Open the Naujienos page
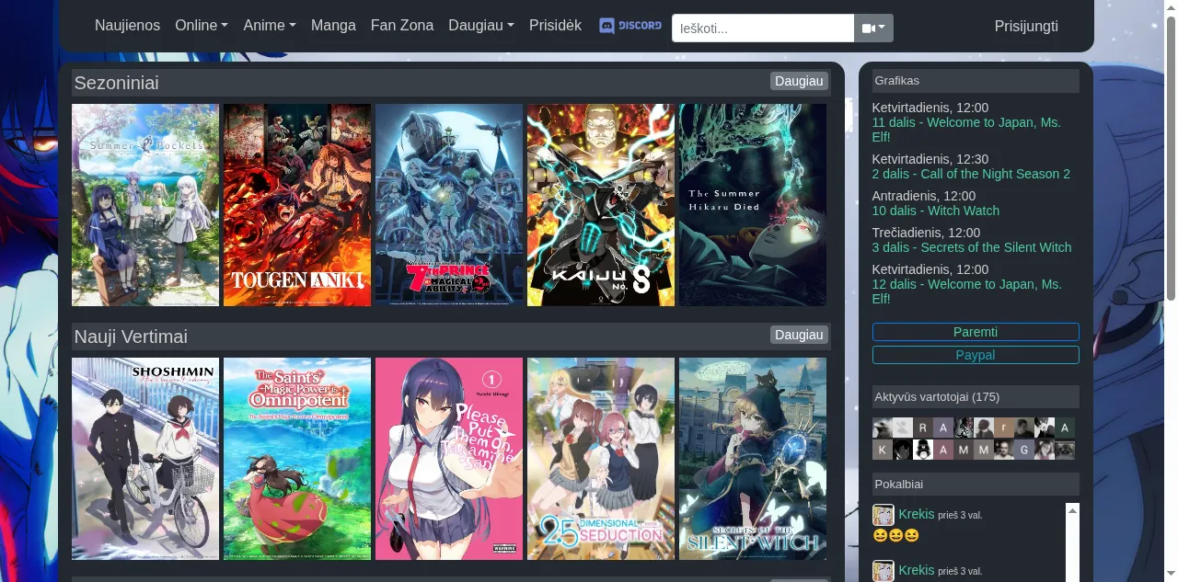The height and width of the screenshot is (582, 1178). coord(127,26)
